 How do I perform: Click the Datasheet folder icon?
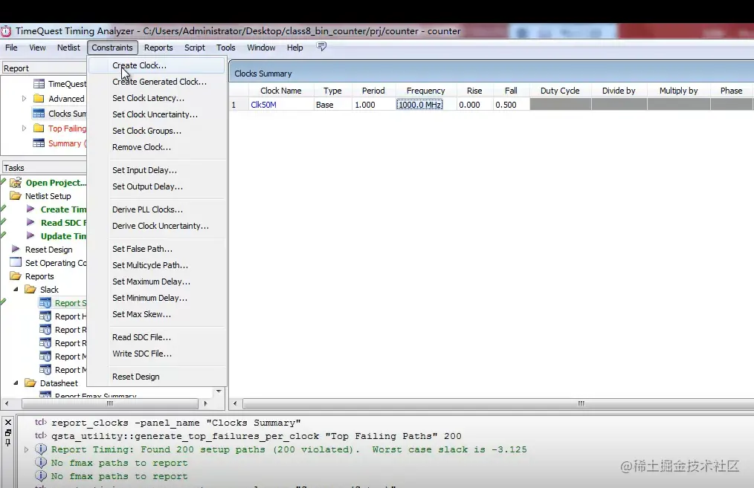(x=30, y=383)
